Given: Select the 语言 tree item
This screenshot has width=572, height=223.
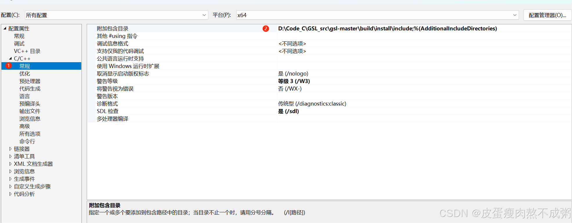Looking at the screenshot, I should 25,96.
